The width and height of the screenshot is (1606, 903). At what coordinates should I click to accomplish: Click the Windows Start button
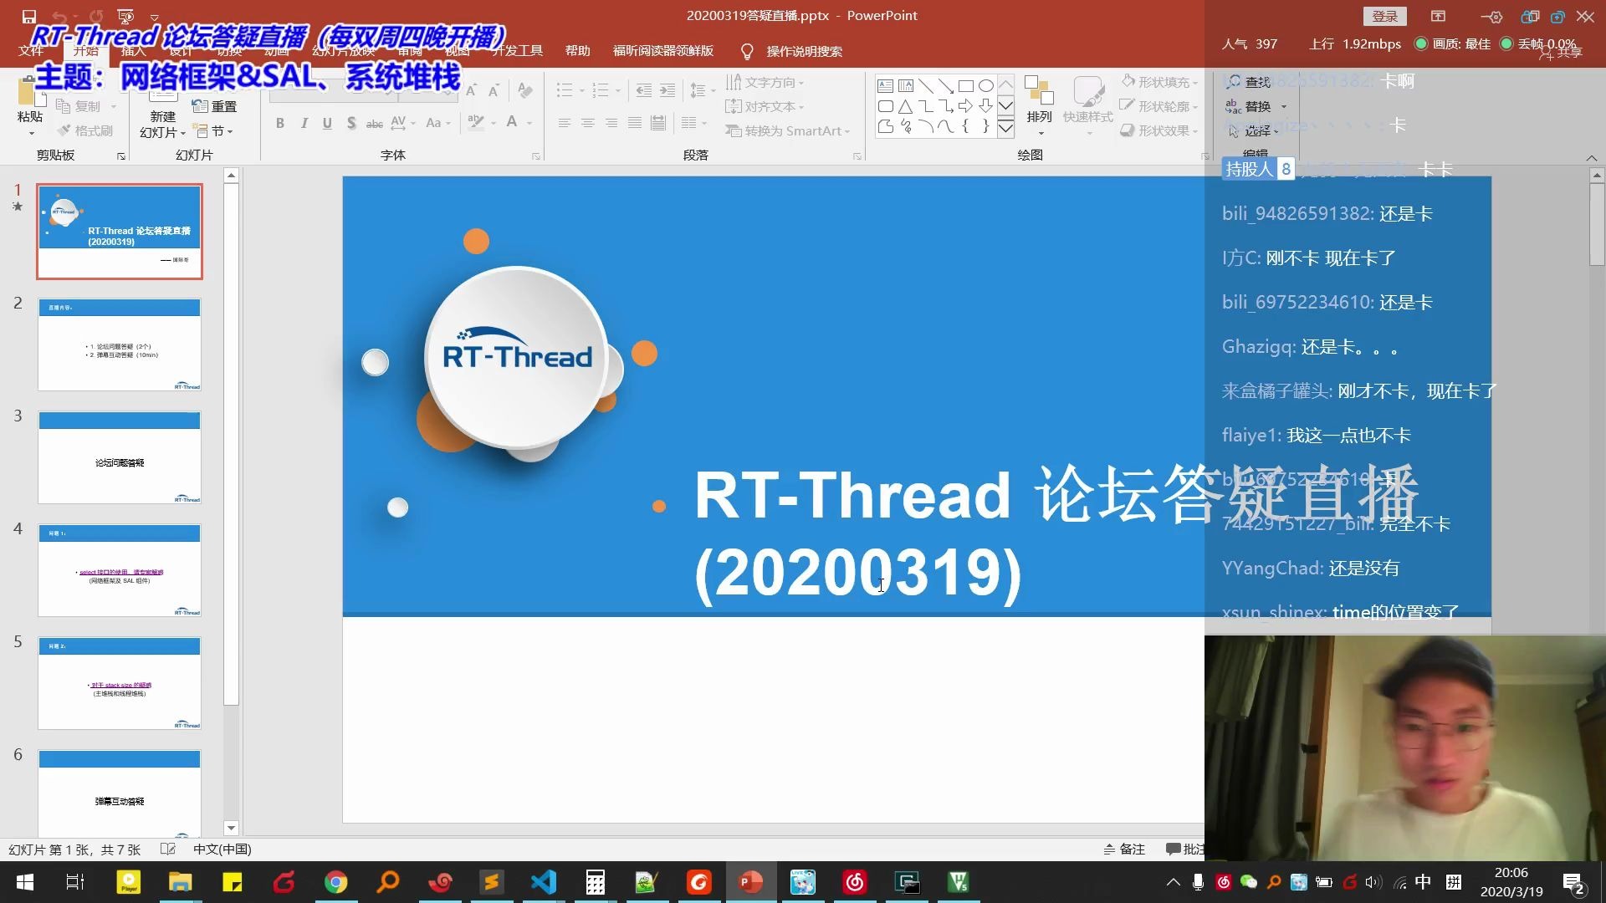(x=25, y=882)
